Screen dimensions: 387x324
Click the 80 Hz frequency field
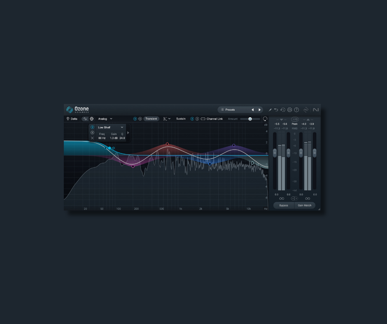[x=101, y=138]
